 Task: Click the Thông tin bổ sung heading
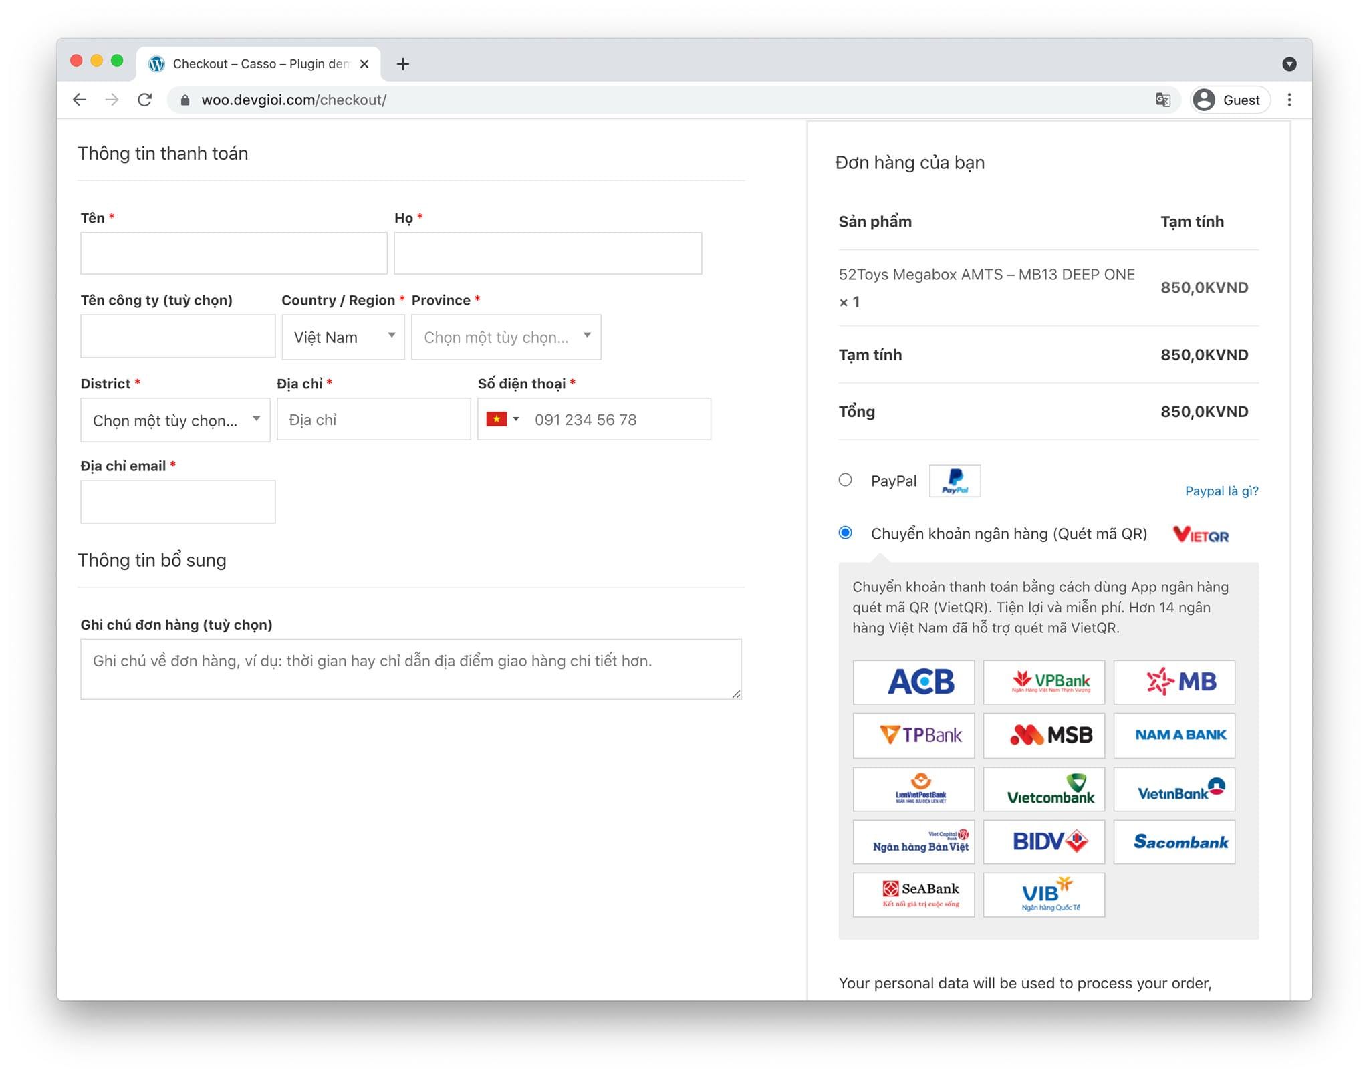pos(152,560)
